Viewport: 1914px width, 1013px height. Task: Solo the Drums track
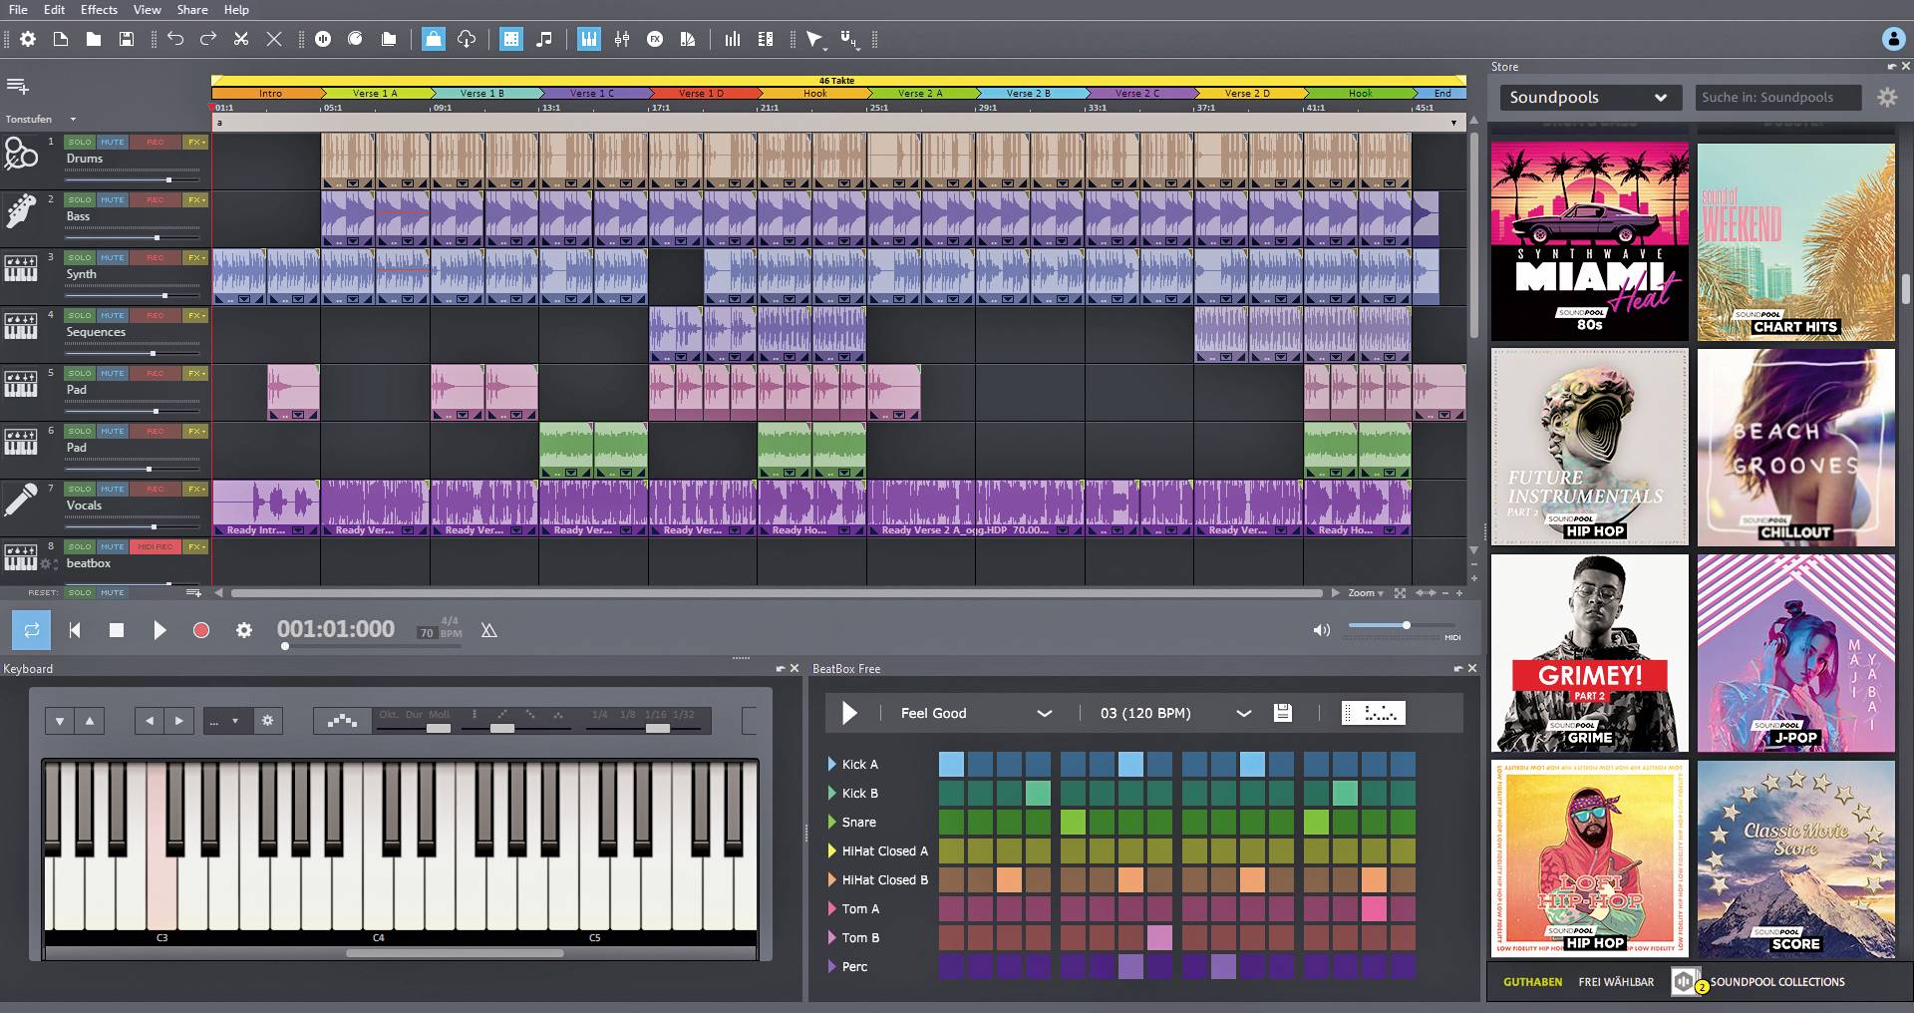(80, 142)
